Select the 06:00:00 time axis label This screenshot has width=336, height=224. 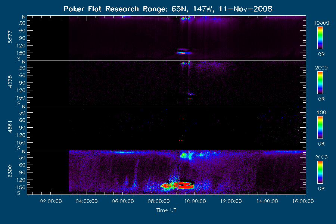pos(123,201)
